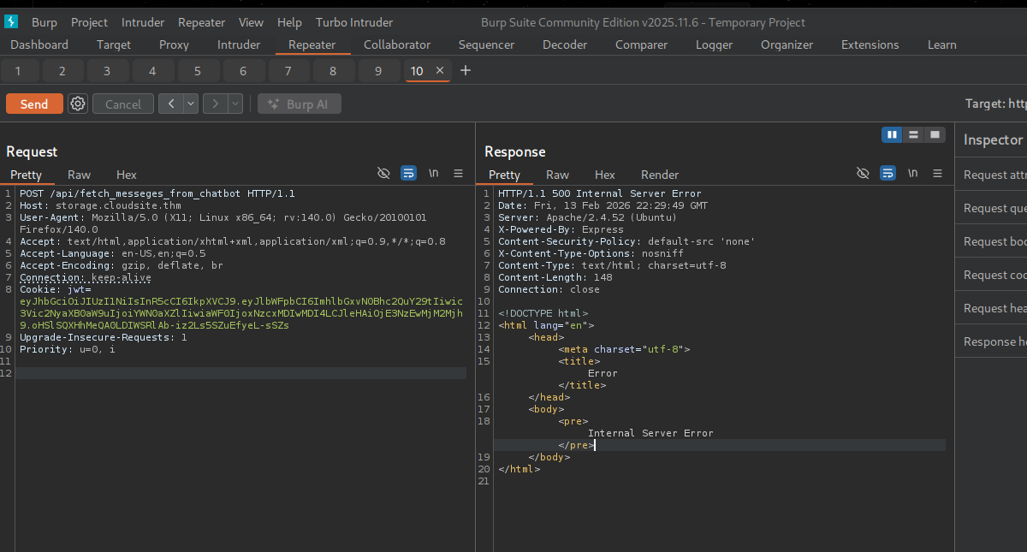Screen dimensions: 1027x552
Task: Open the Request editor hamburger menu
Action: pos(458,173)
